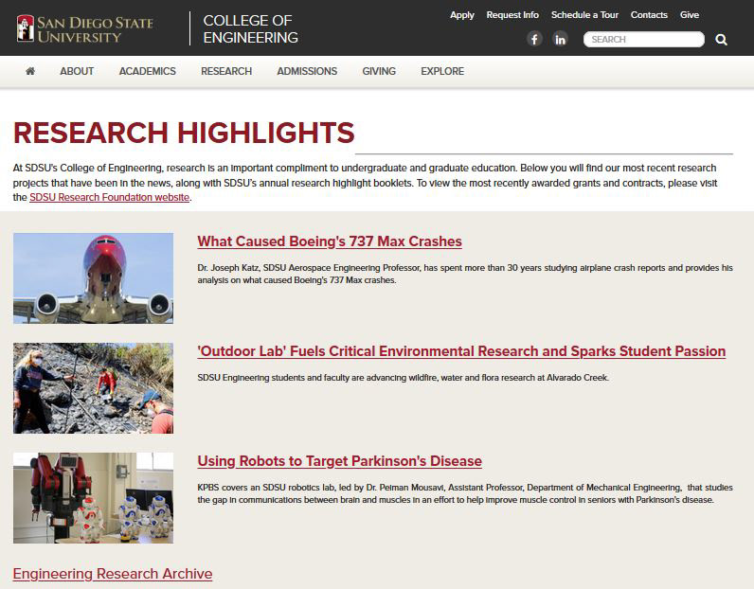The image size is (754, 589).
Task: Go to home via house icon
Action: pos(29,71)
